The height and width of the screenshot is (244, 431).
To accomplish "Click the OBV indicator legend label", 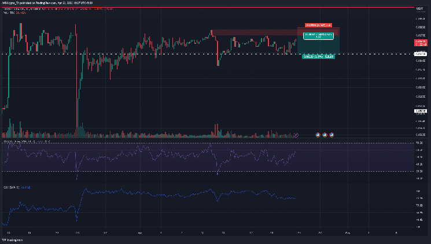I will 17,187.
